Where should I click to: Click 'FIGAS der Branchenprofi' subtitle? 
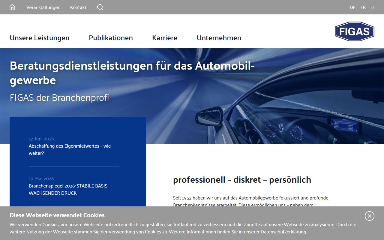(59, 98)
